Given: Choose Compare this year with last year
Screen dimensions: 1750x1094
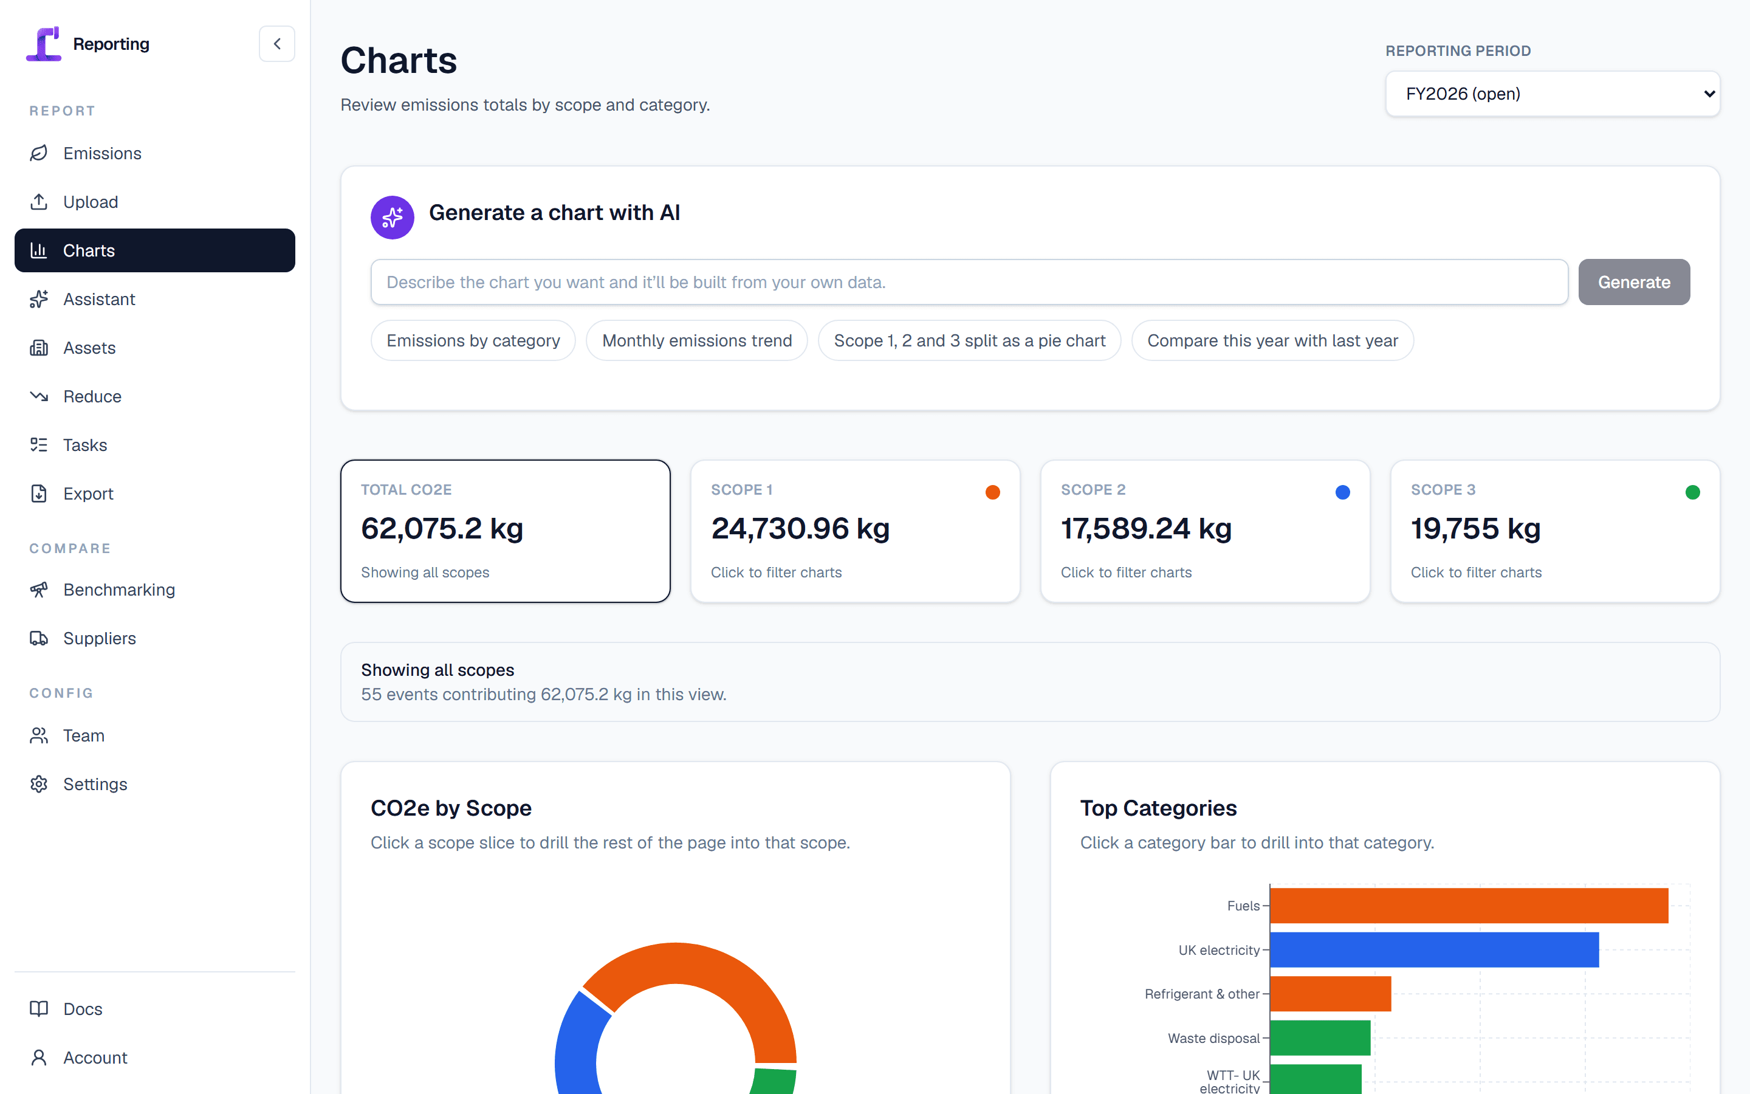Looking at the screenshot, I should point(1272,340).
